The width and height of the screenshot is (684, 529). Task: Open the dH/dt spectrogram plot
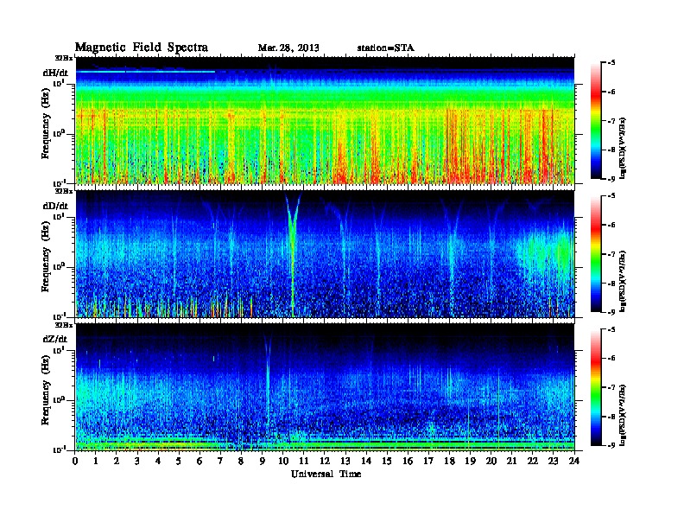pyautogui.click(x=325, y=120)
